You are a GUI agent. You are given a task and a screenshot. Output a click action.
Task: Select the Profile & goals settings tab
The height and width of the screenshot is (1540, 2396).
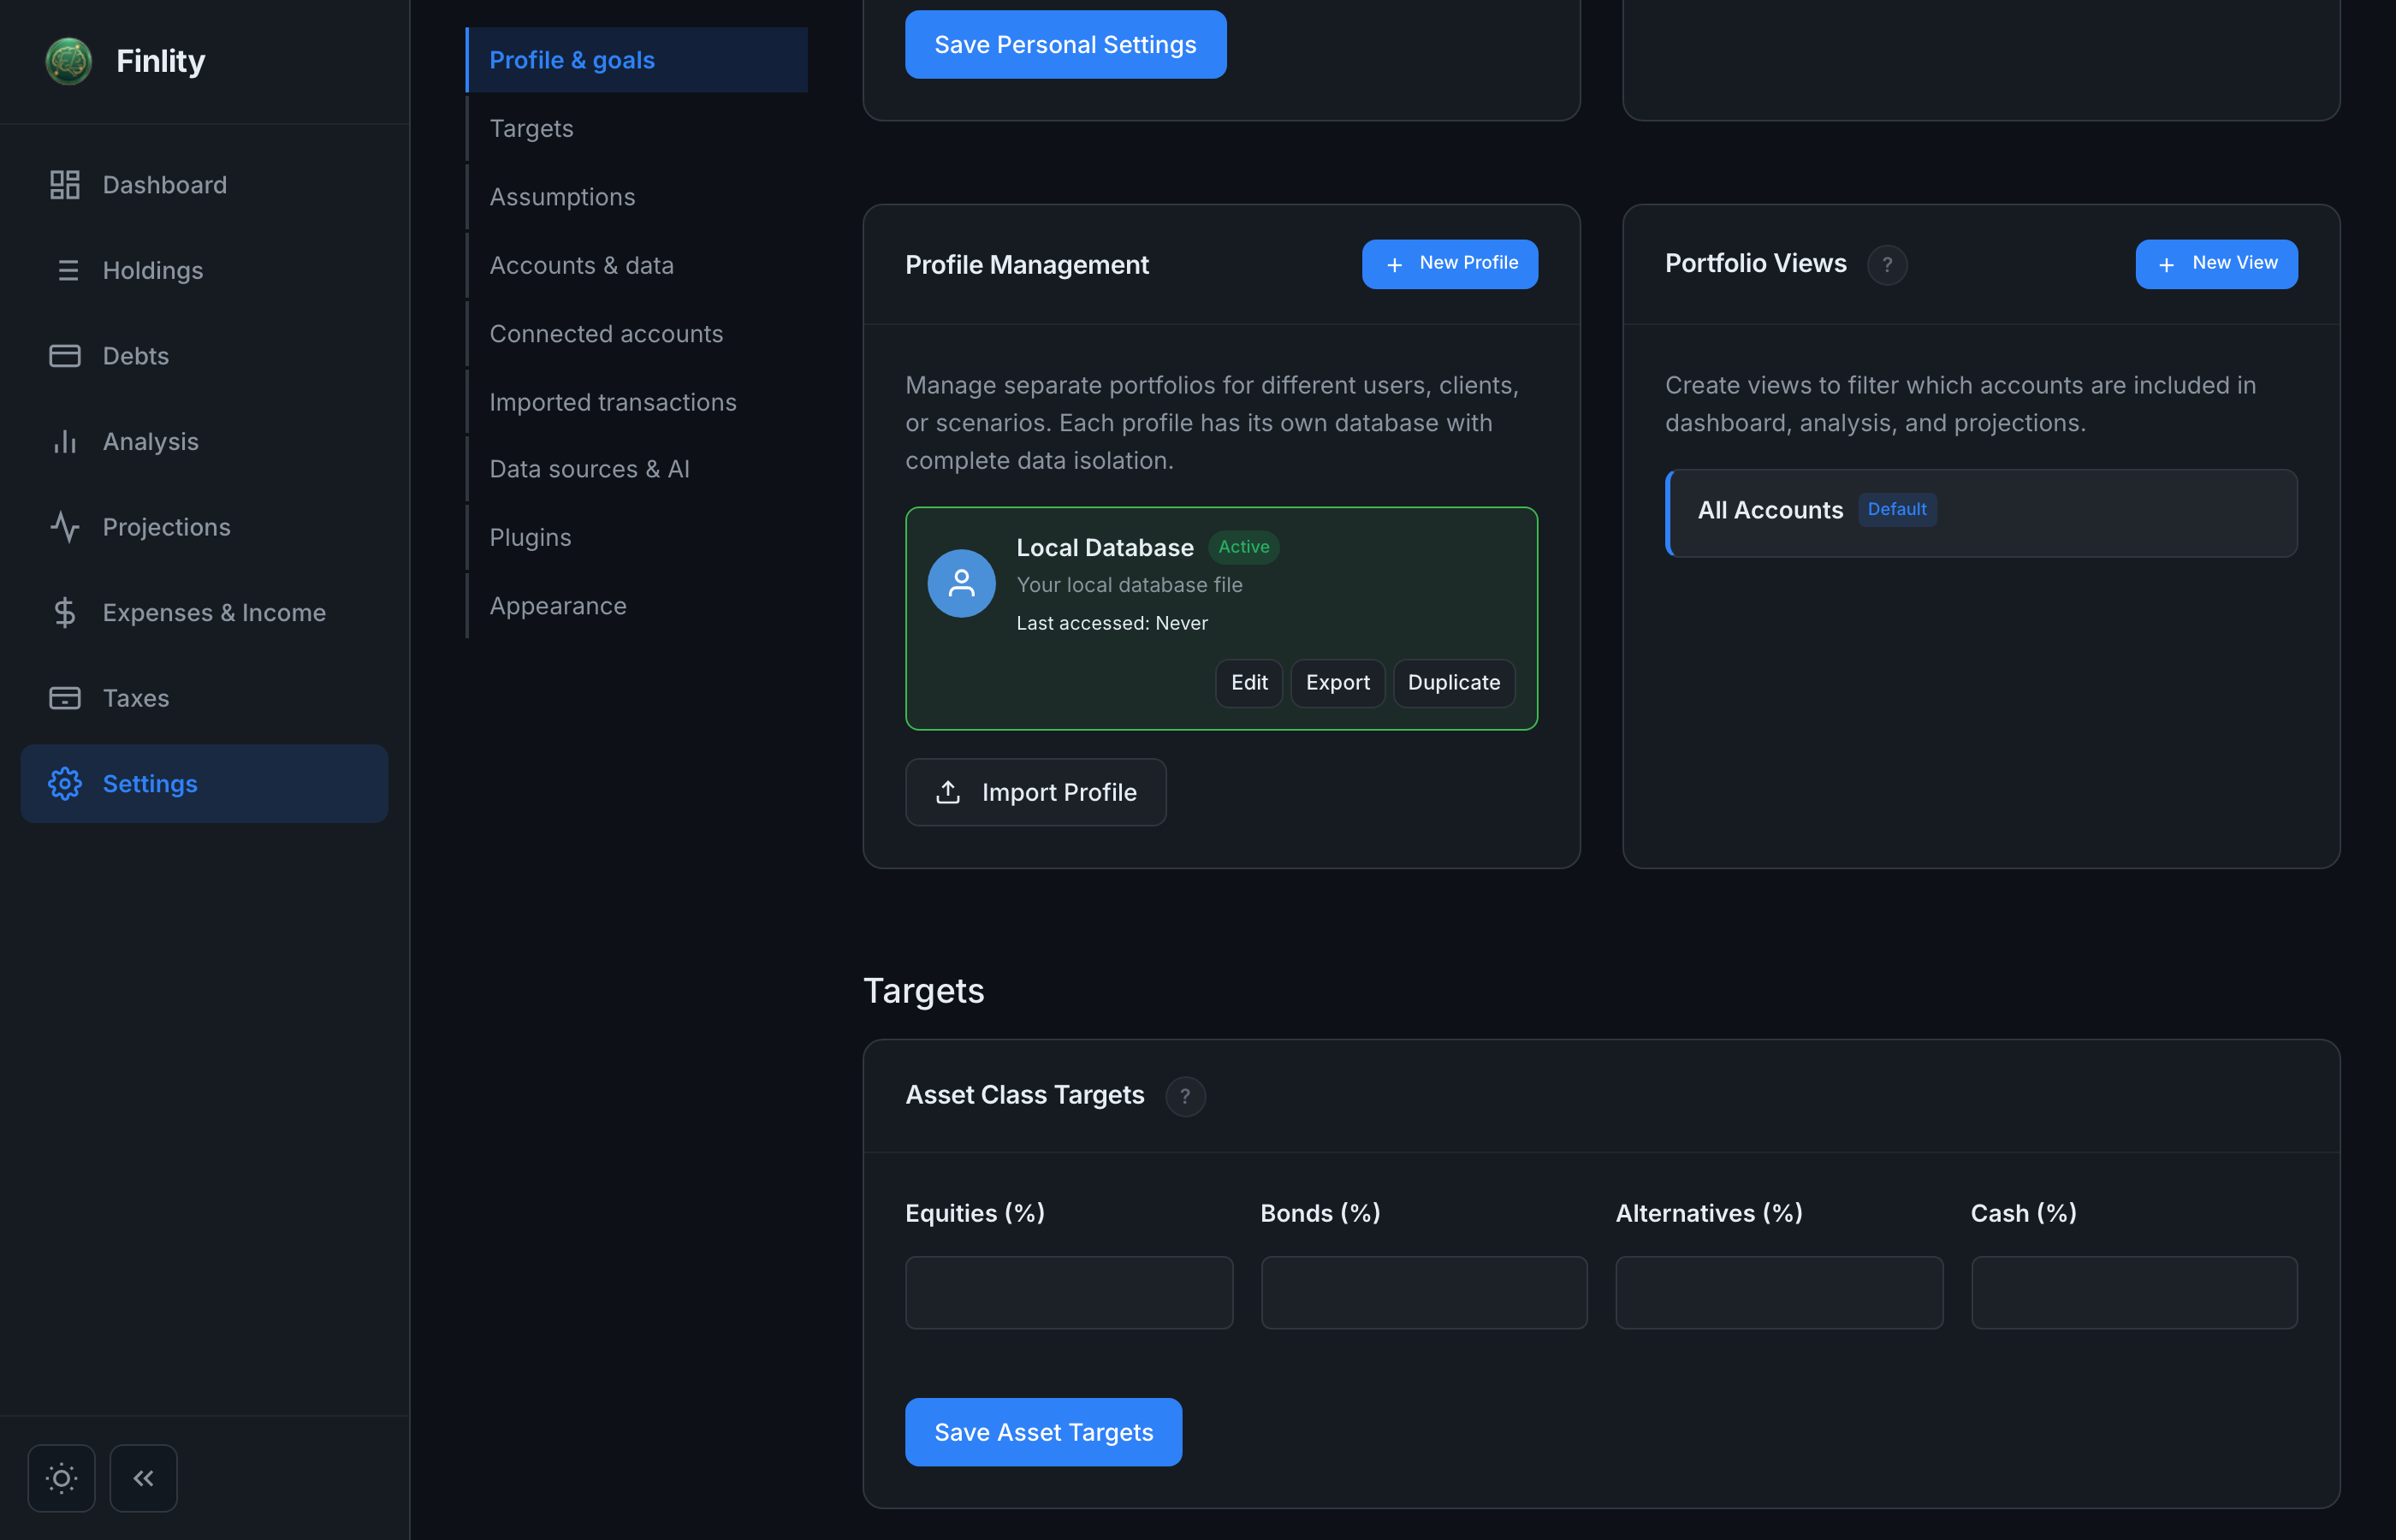[x=637, y=60]
